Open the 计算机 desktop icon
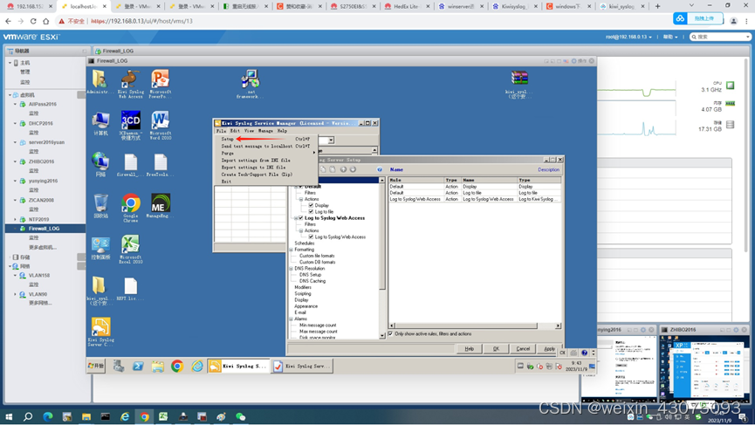Image resolution: width=755 pixels, height=425 pixels. coord(100,123)
